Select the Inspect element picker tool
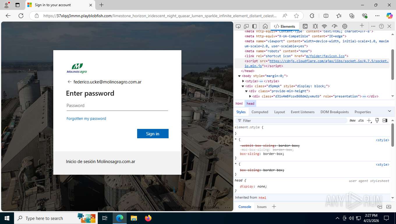The width and height of the screenshot is (396, 224). coord(238,26)
